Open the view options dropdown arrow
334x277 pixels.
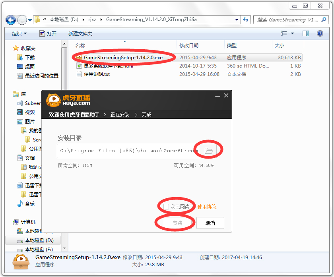click(x=293, y=33)
